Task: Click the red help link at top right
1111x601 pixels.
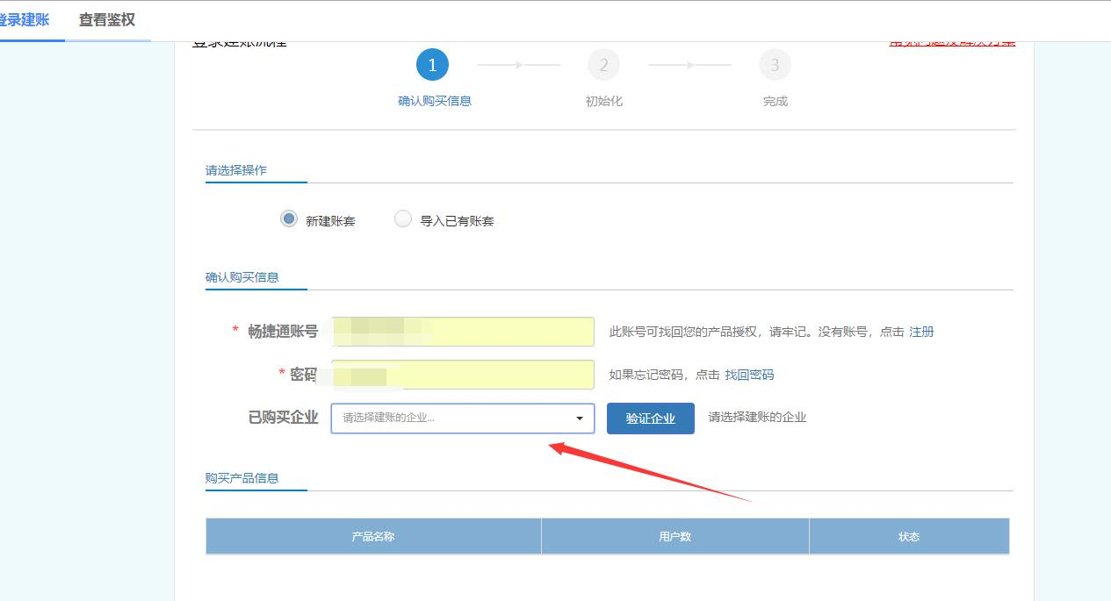Action: [x=952, y=41]
